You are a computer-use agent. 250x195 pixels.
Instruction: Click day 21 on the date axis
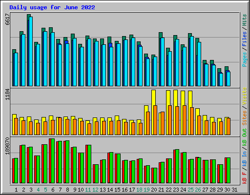[x=161, y=190]
